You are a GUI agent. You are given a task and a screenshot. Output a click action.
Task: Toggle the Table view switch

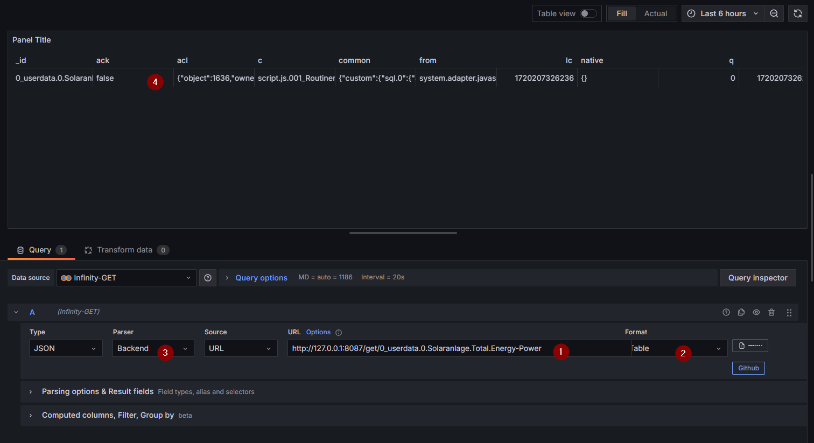(x=587, y=13)
